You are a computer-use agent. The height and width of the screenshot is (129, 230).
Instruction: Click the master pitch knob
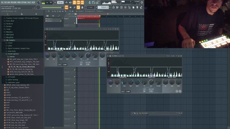coord(38,7)
